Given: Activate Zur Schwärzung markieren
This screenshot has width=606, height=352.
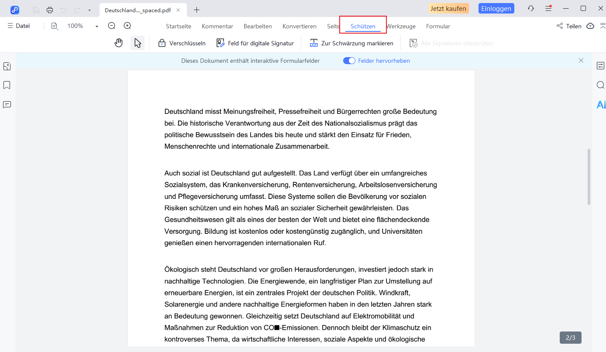Looking at the screenshot, I should (352, 43).
